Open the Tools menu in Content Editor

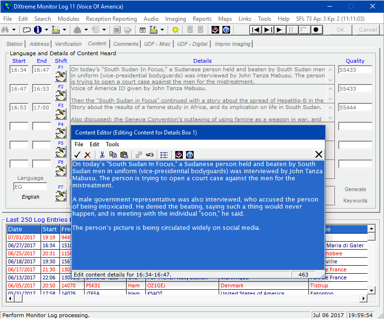coord(112,144)
